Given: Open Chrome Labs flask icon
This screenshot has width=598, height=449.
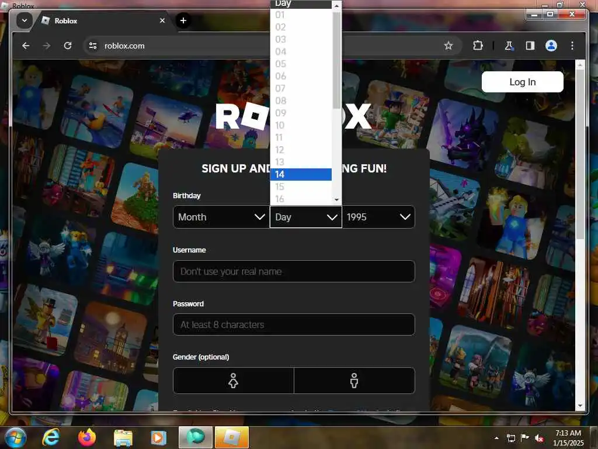Looking at the screenshot, I should 509,46.
